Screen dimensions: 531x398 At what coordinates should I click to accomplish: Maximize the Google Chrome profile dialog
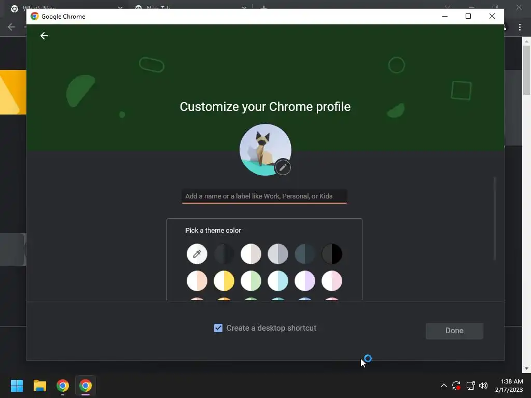(x=468, y=16)
